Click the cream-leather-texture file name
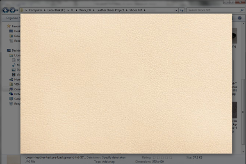Viewport: 246px width, 164px height. pyautogui.click(x=55, y=157)
